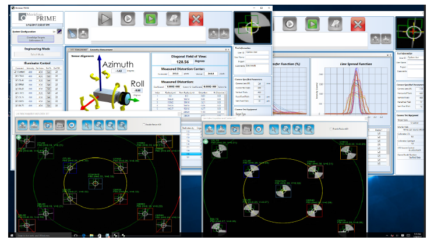Click download arrow icon in back window
The height and width of the screenshot is (244, 434).
(386, 39)
